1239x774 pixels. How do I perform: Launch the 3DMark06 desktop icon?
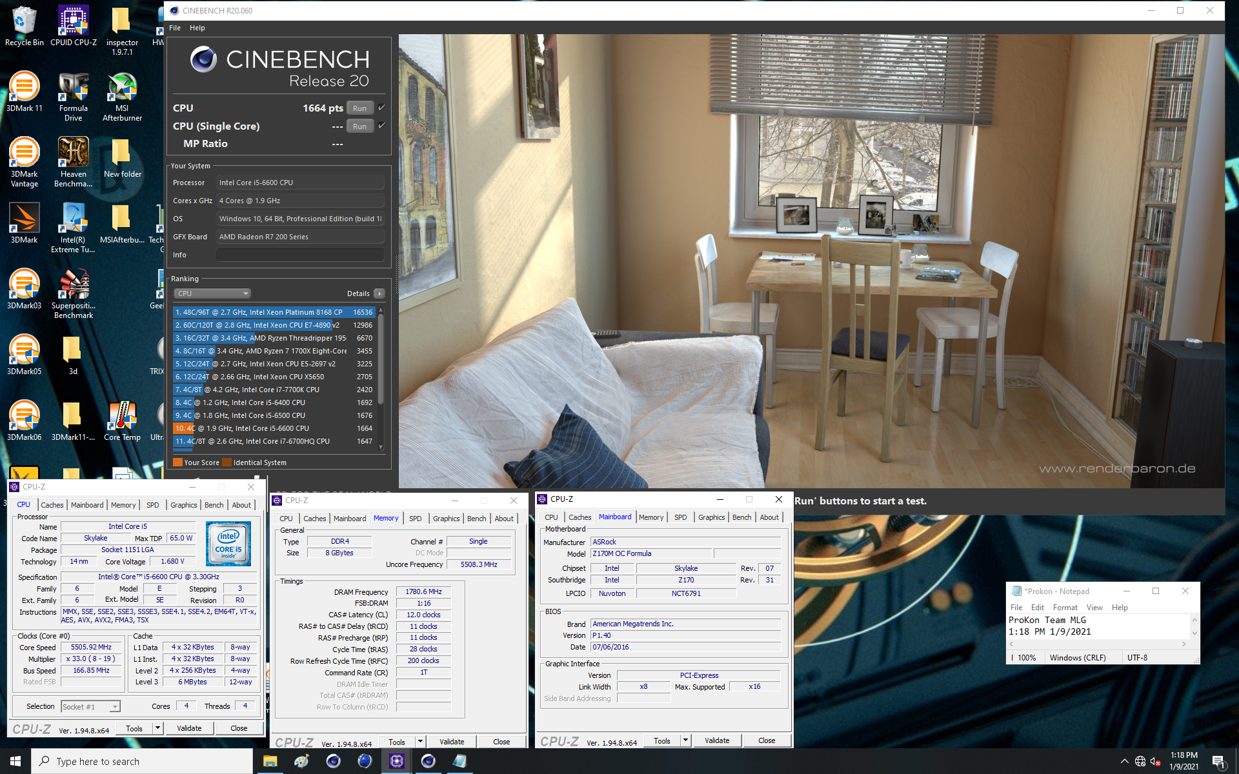[x=24, y=421]
